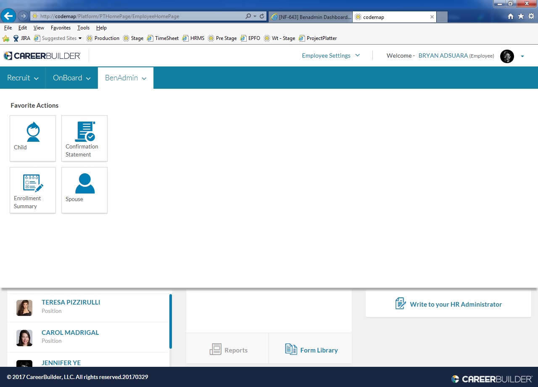Click the Reports icon
The image size is (538, 387).
[x=215, y=350]
